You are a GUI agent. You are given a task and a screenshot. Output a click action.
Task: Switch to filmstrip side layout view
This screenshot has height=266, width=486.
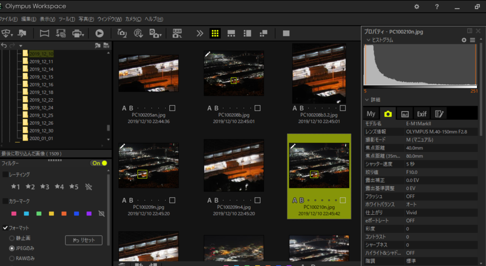coord(247,34)
